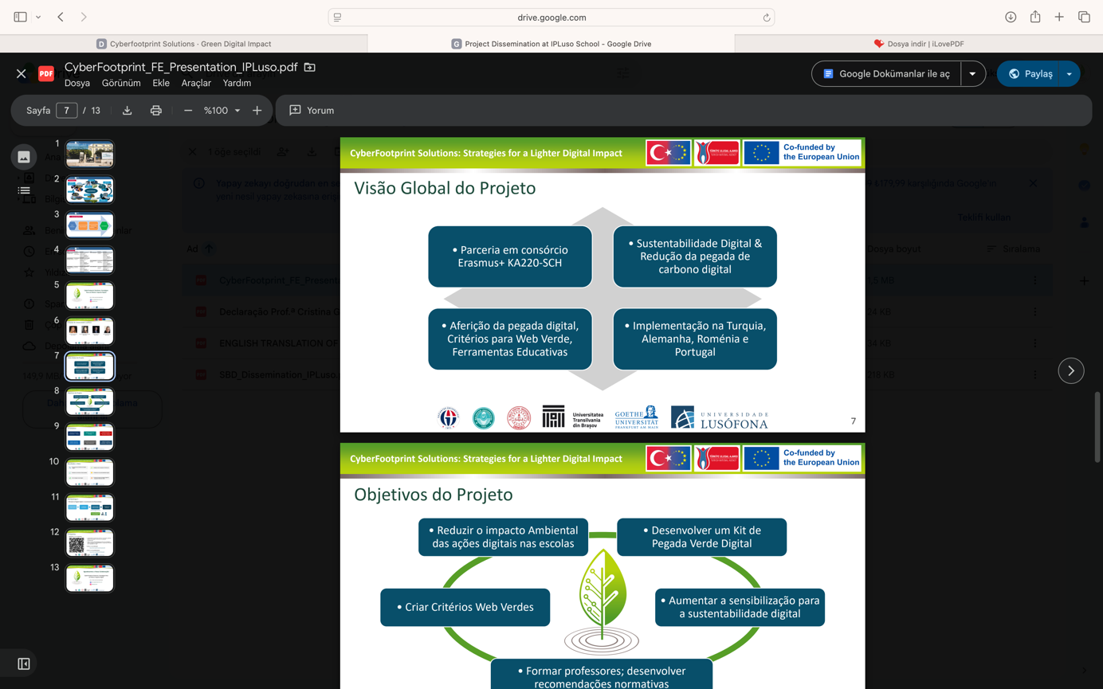The image size is (1103, 689).
Task: Click the vertical scrollbar of the PDF viewer
Action: [1097, 427]
